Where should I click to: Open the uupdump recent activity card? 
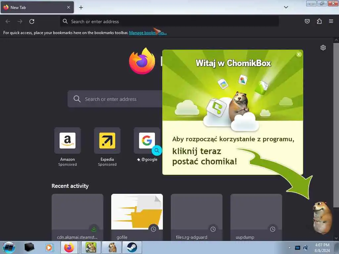(x=256, y=217)
